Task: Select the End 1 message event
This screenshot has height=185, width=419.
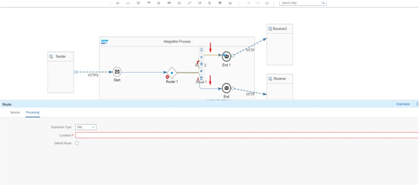Action: [226, 56]
